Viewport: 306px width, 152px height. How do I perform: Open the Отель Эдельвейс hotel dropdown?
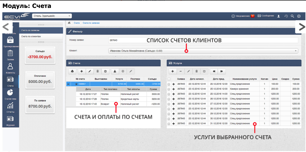(x=52, y=16)
